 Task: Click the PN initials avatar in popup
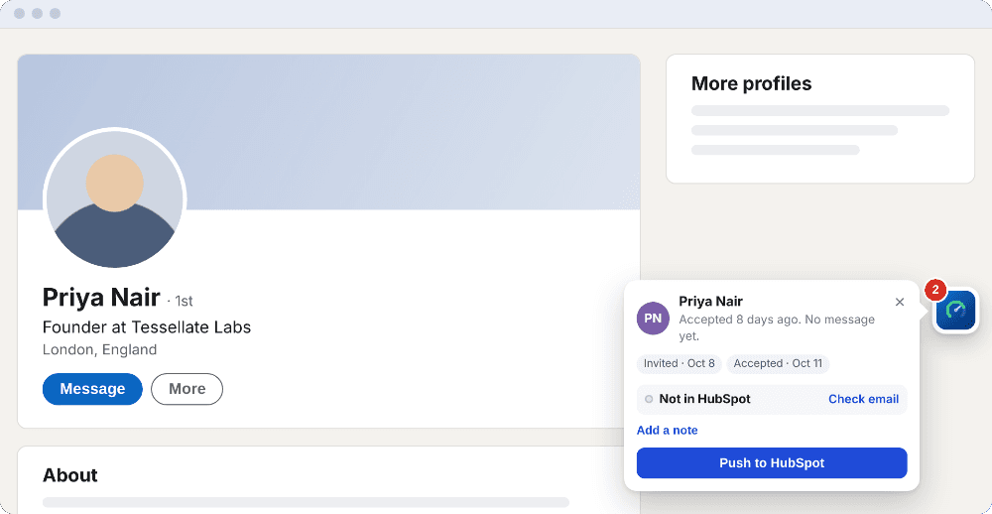point(653,319)
